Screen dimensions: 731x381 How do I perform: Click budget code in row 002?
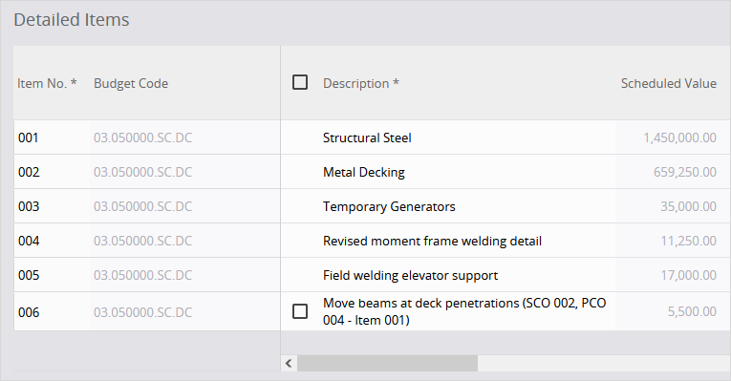tap(142, 172)
